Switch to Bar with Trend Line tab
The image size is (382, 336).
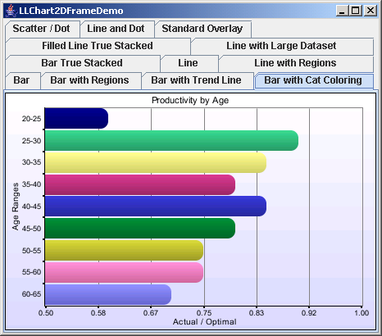198,80
